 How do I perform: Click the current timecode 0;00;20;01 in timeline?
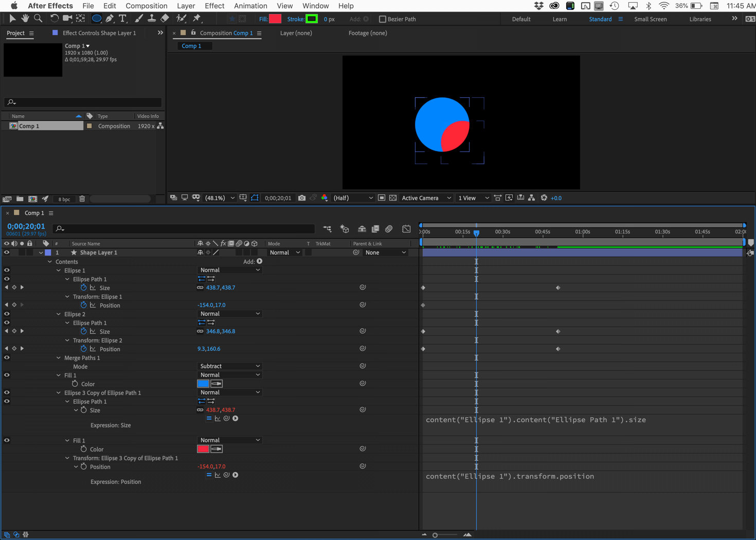26,226
